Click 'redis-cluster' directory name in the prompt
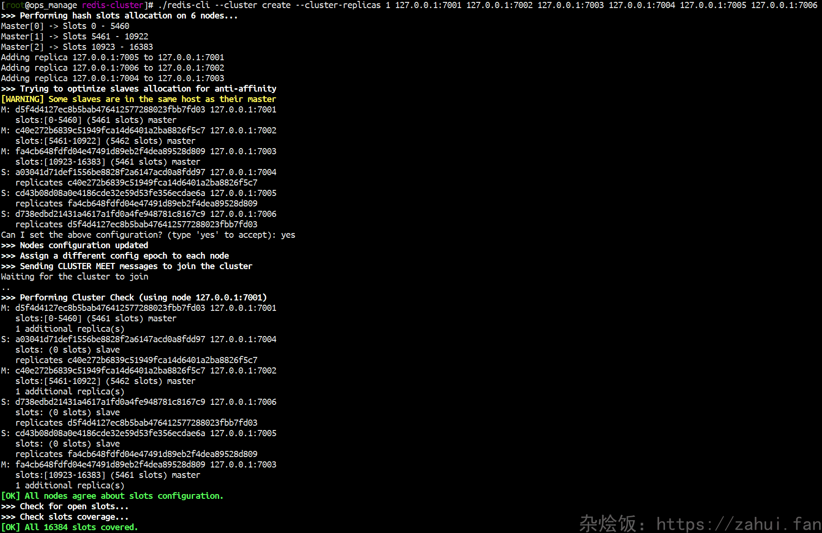 (112, 5)
